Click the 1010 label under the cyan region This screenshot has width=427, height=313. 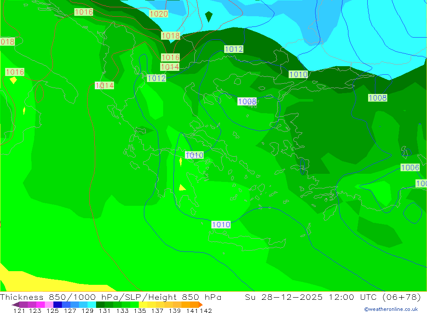[298, 74]
